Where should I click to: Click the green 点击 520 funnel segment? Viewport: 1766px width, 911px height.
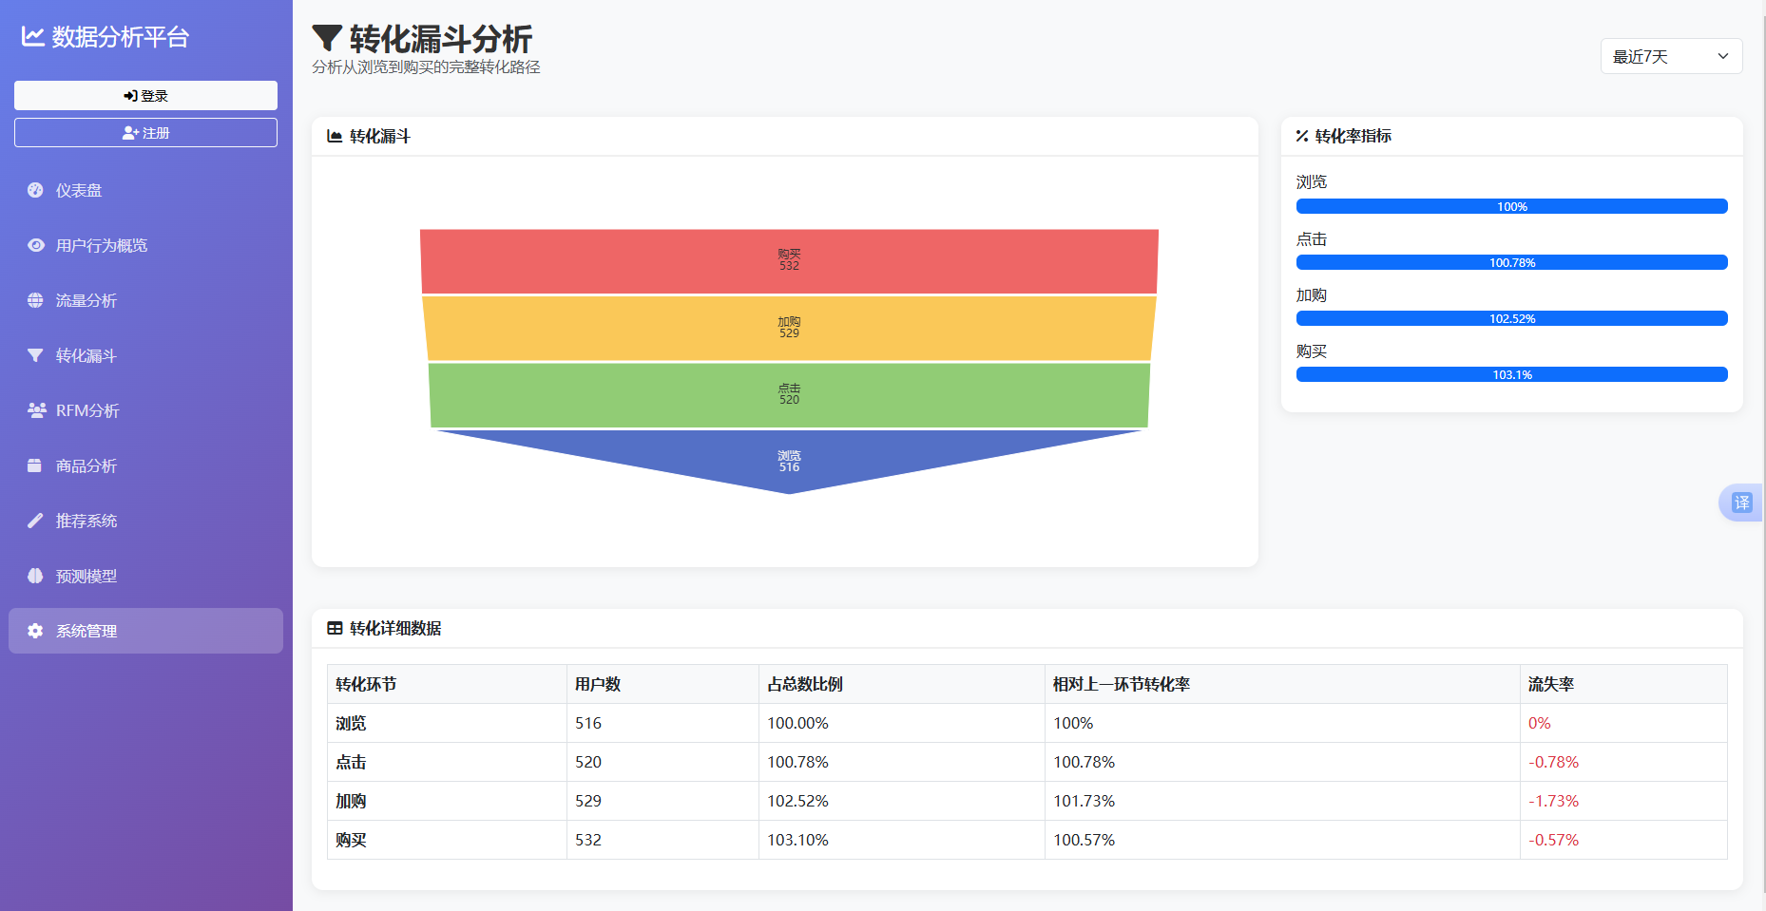pyautogui.click(x=789, y=395)
